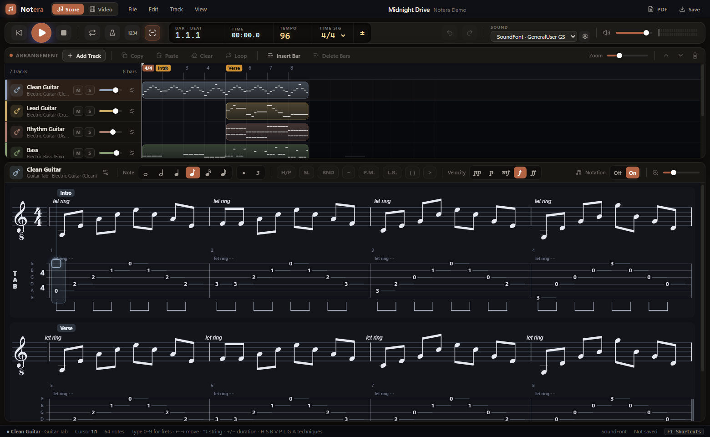
Task: Open the Track menu
Action: tap(176, 9)
